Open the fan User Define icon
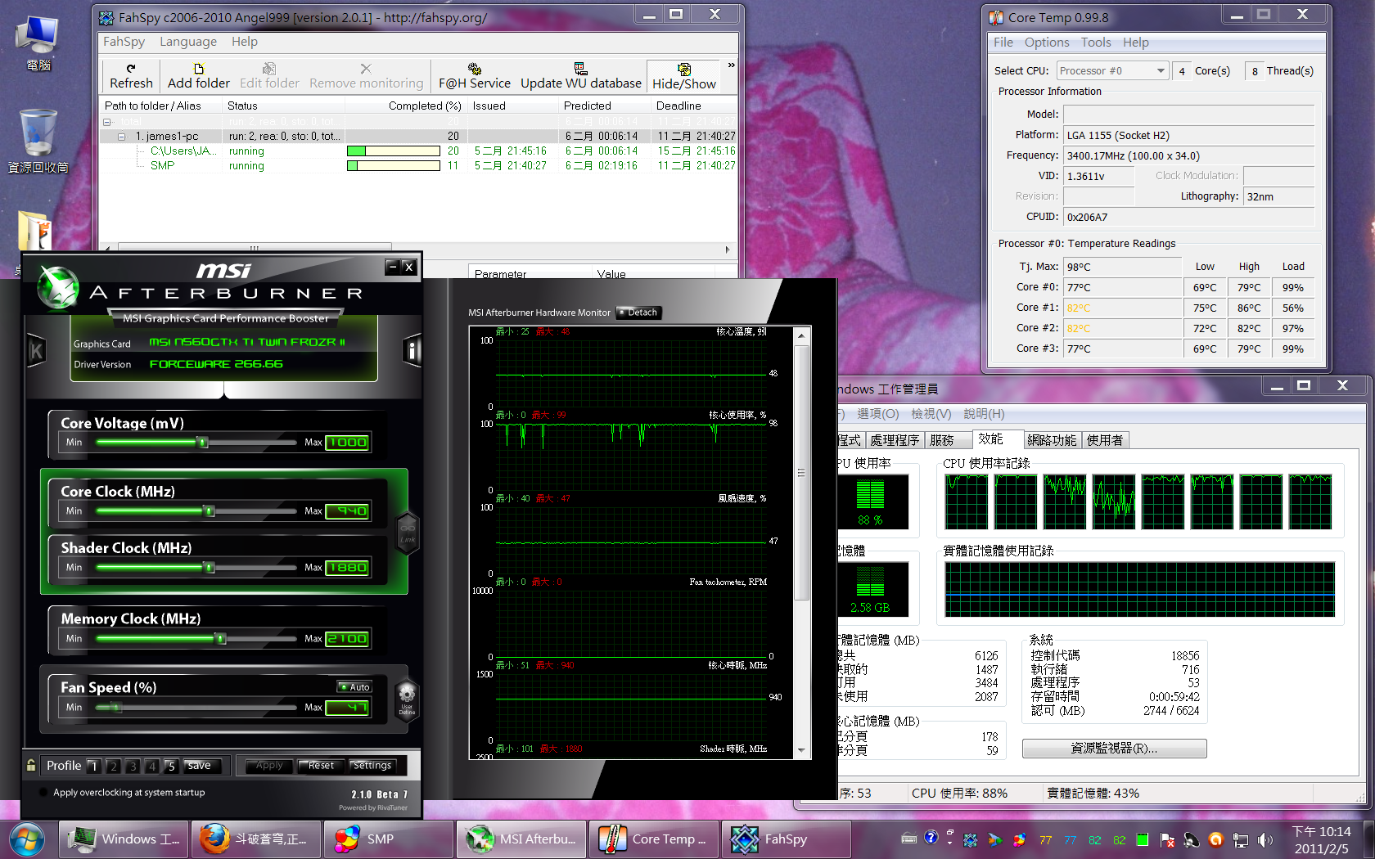The image size is (1375, 859). click(407, 699)
